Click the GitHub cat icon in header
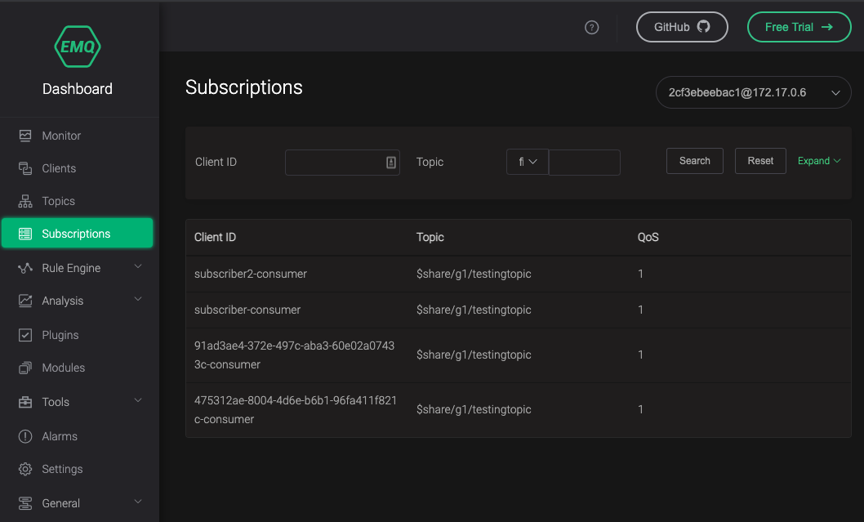864x522 pixels. point(704,26)
